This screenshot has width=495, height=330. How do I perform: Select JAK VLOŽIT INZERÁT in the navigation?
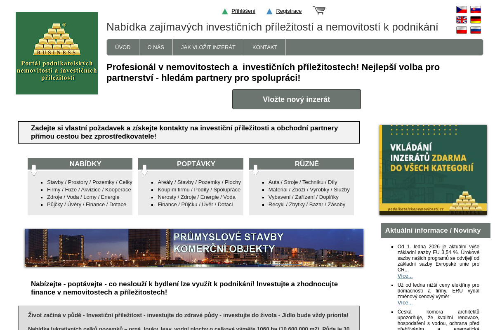tap(208, 47)
